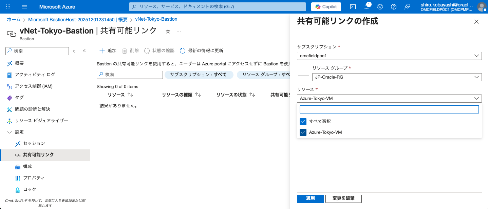This screenshot has width=488, height=209.
Task: Open the feedback icon in the top bar
Action: click(x=407, y=6)
